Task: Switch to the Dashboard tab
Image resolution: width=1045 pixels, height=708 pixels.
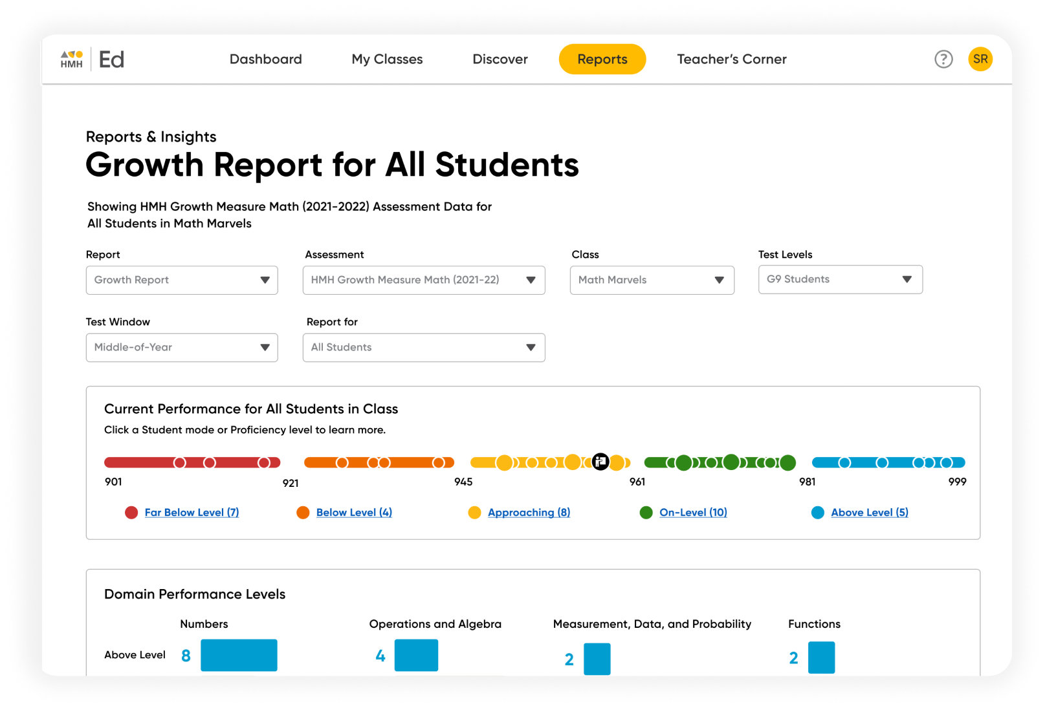Action: [265, 59]
